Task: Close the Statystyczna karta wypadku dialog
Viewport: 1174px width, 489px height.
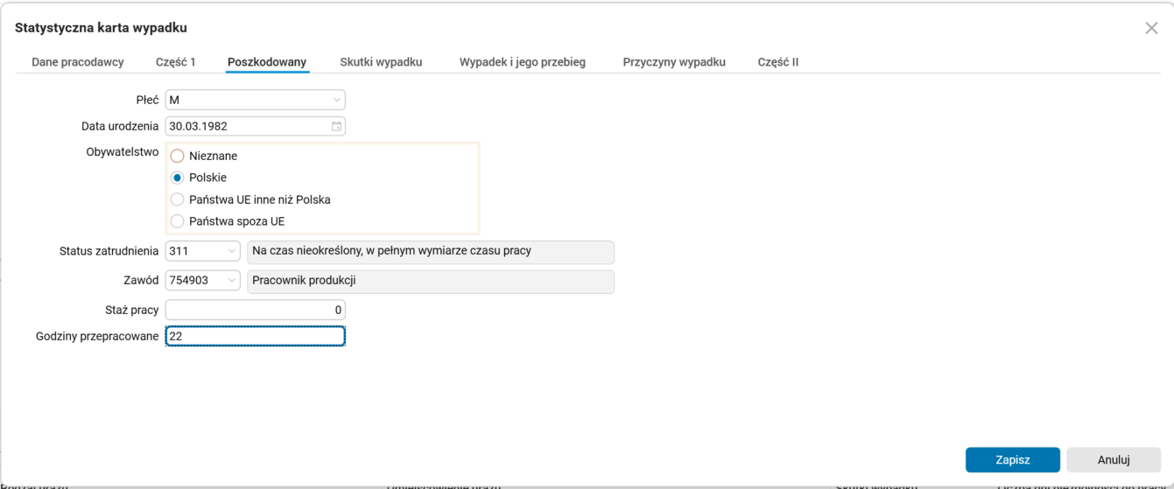Action: pos(1151,28)
